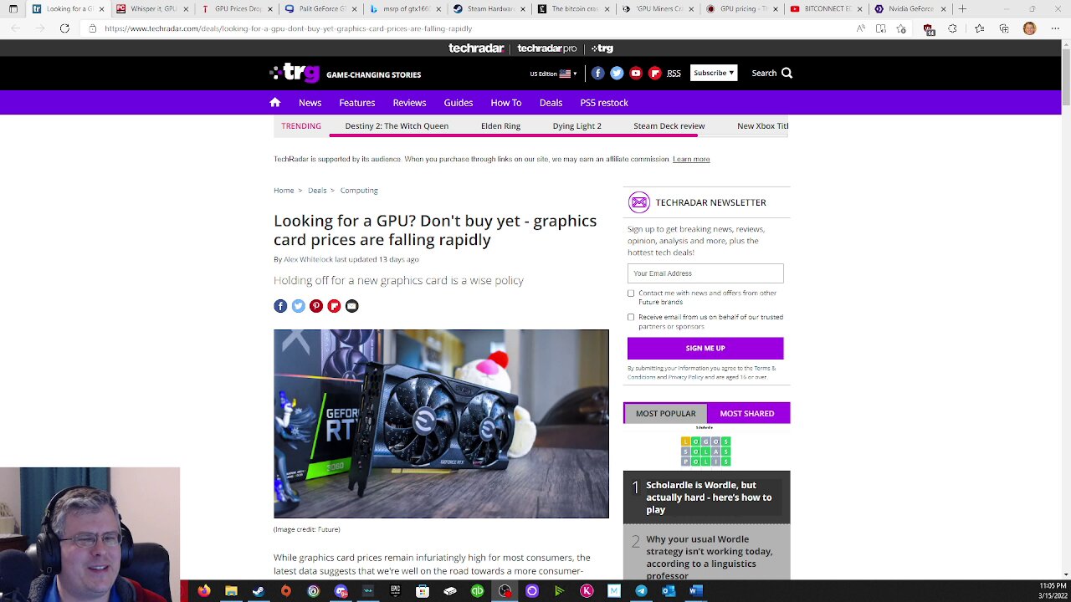Screen dimensions: 1071x602
Task: Click the browser address bar URL
Action: [x=288, y=28]
